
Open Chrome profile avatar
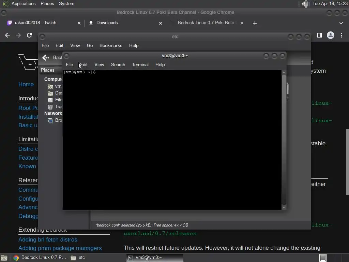(x=331, y=35)
